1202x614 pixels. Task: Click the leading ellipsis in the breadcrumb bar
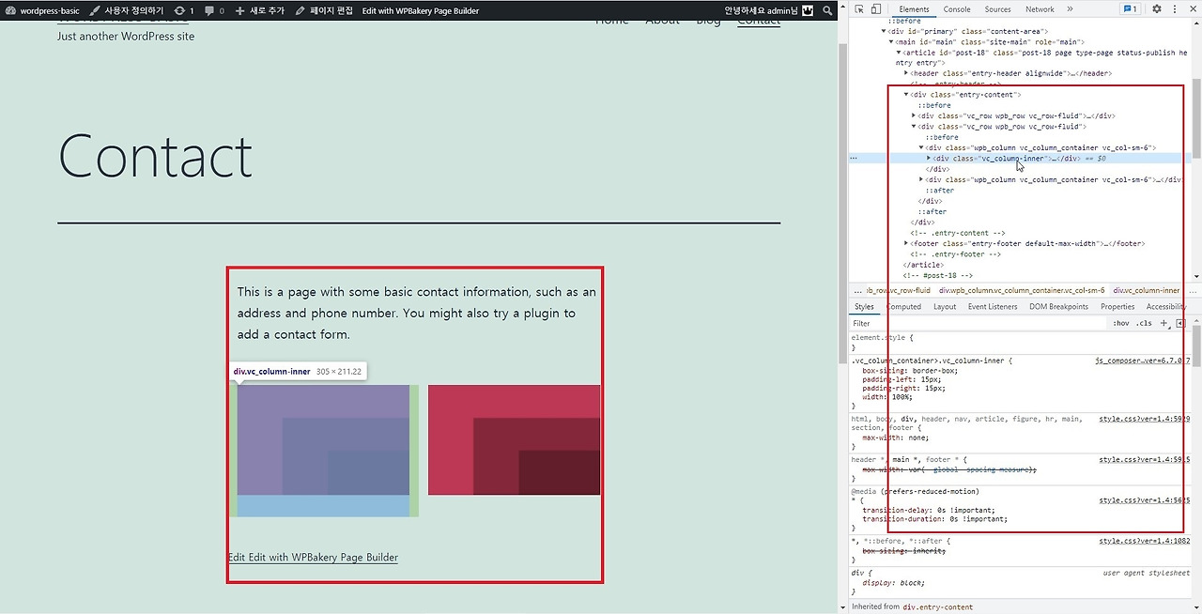[856, 290]
